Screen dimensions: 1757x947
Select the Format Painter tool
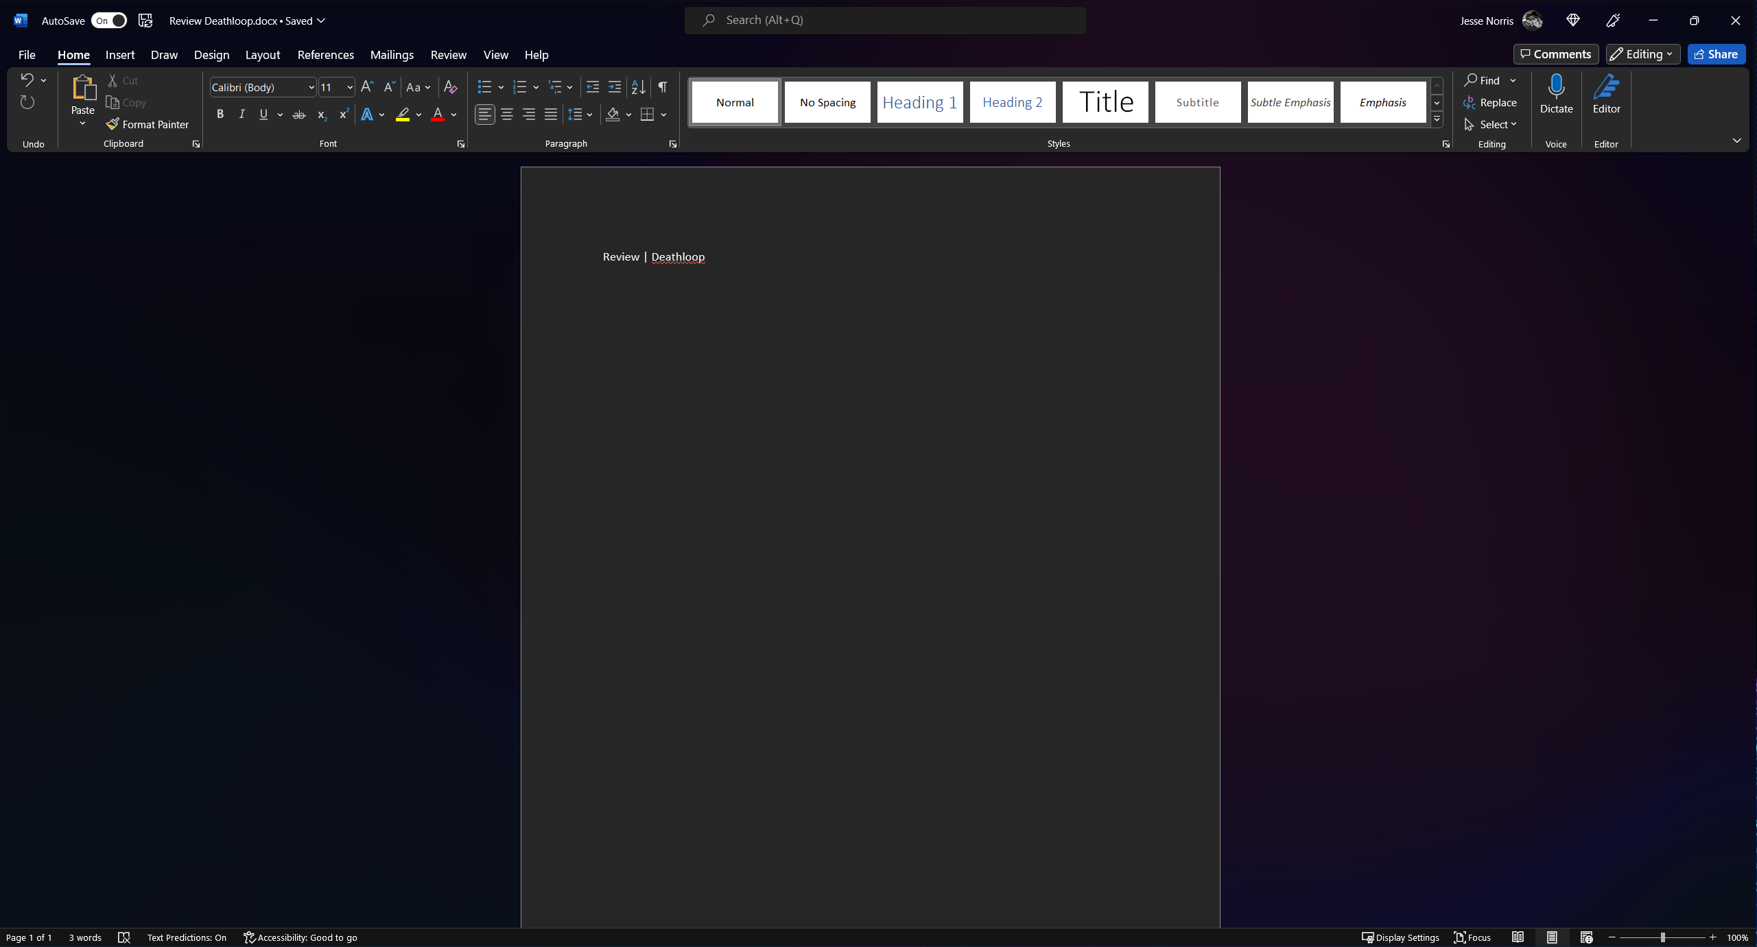point(148,124)
